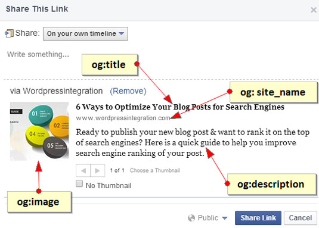Image resolution: width=319 pixels, height=228 pixels.
Task: Open the Public audience selector
Action: (x=207, y=218)
